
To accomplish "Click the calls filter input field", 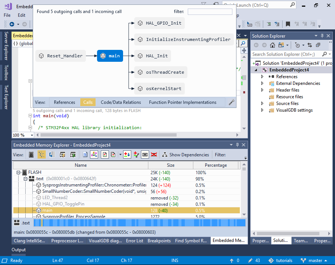I will pos(210,12).
